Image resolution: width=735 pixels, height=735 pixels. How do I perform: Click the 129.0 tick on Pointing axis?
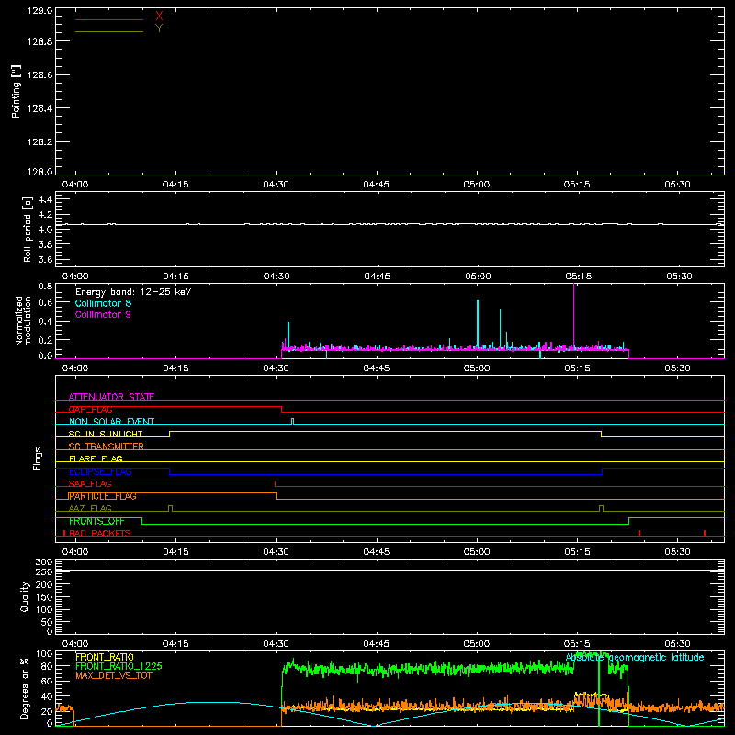[x=40, y=11]
